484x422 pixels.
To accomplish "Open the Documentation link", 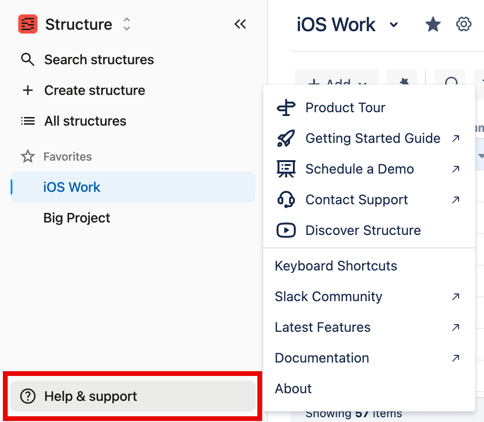I will (x=321, y=358).
